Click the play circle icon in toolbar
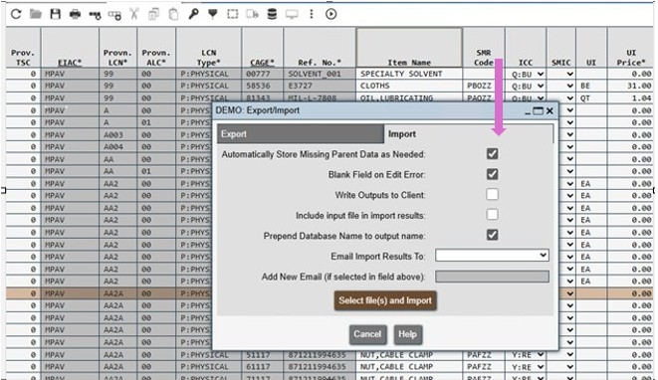 (x=331, y=14)
